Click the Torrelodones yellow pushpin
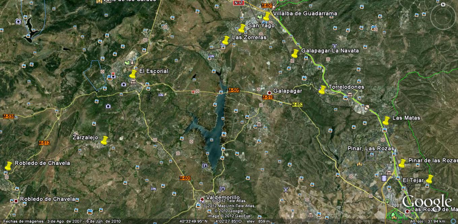This screenshot has height=224, width=458. coord(322,89)
